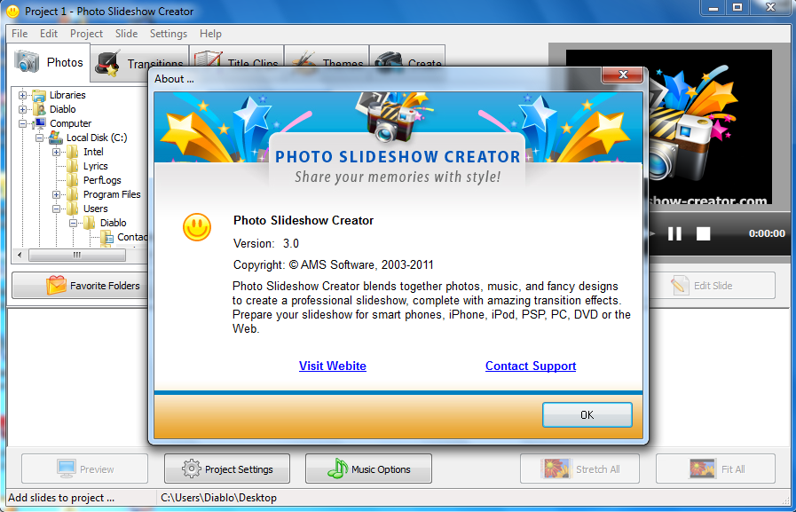
Task: Open Favorite Folders
Action: coord(80,285)
